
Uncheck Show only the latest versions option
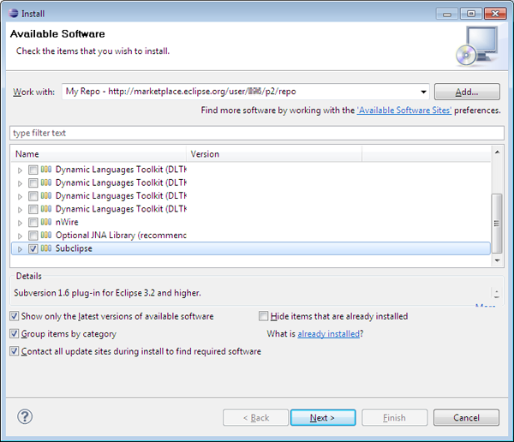click(15, 316)
